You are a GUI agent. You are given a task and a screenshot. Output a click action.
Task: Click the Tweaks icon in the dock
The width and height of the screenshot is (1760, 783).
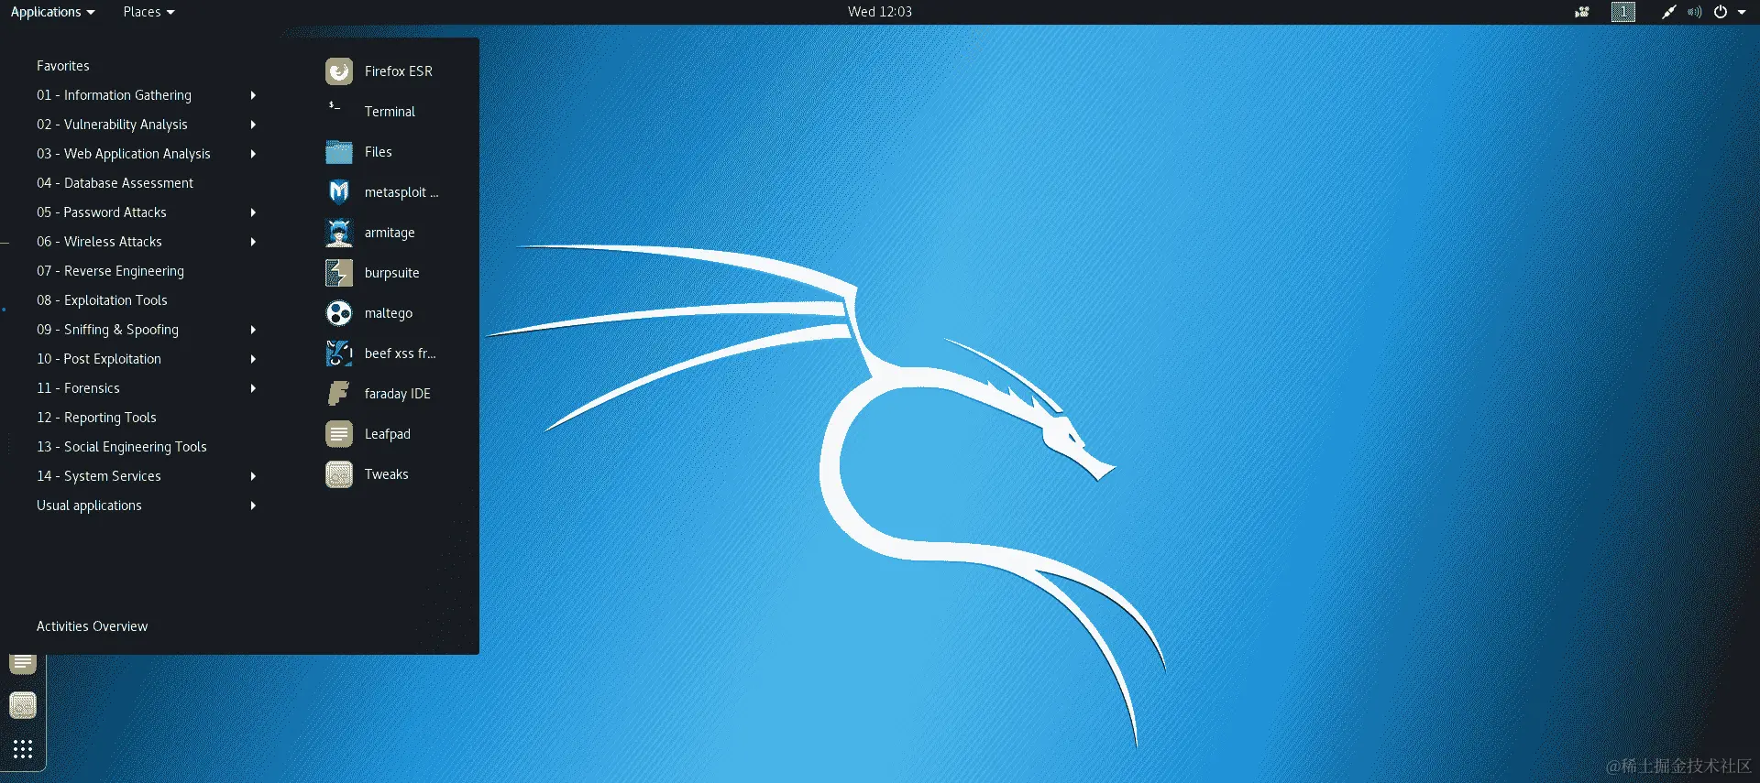point(23,705)
